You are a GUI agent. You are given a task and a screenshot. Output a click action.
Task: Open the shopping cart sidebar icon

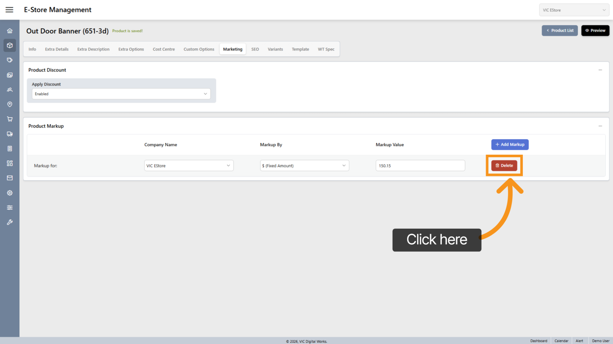[10, 119]
